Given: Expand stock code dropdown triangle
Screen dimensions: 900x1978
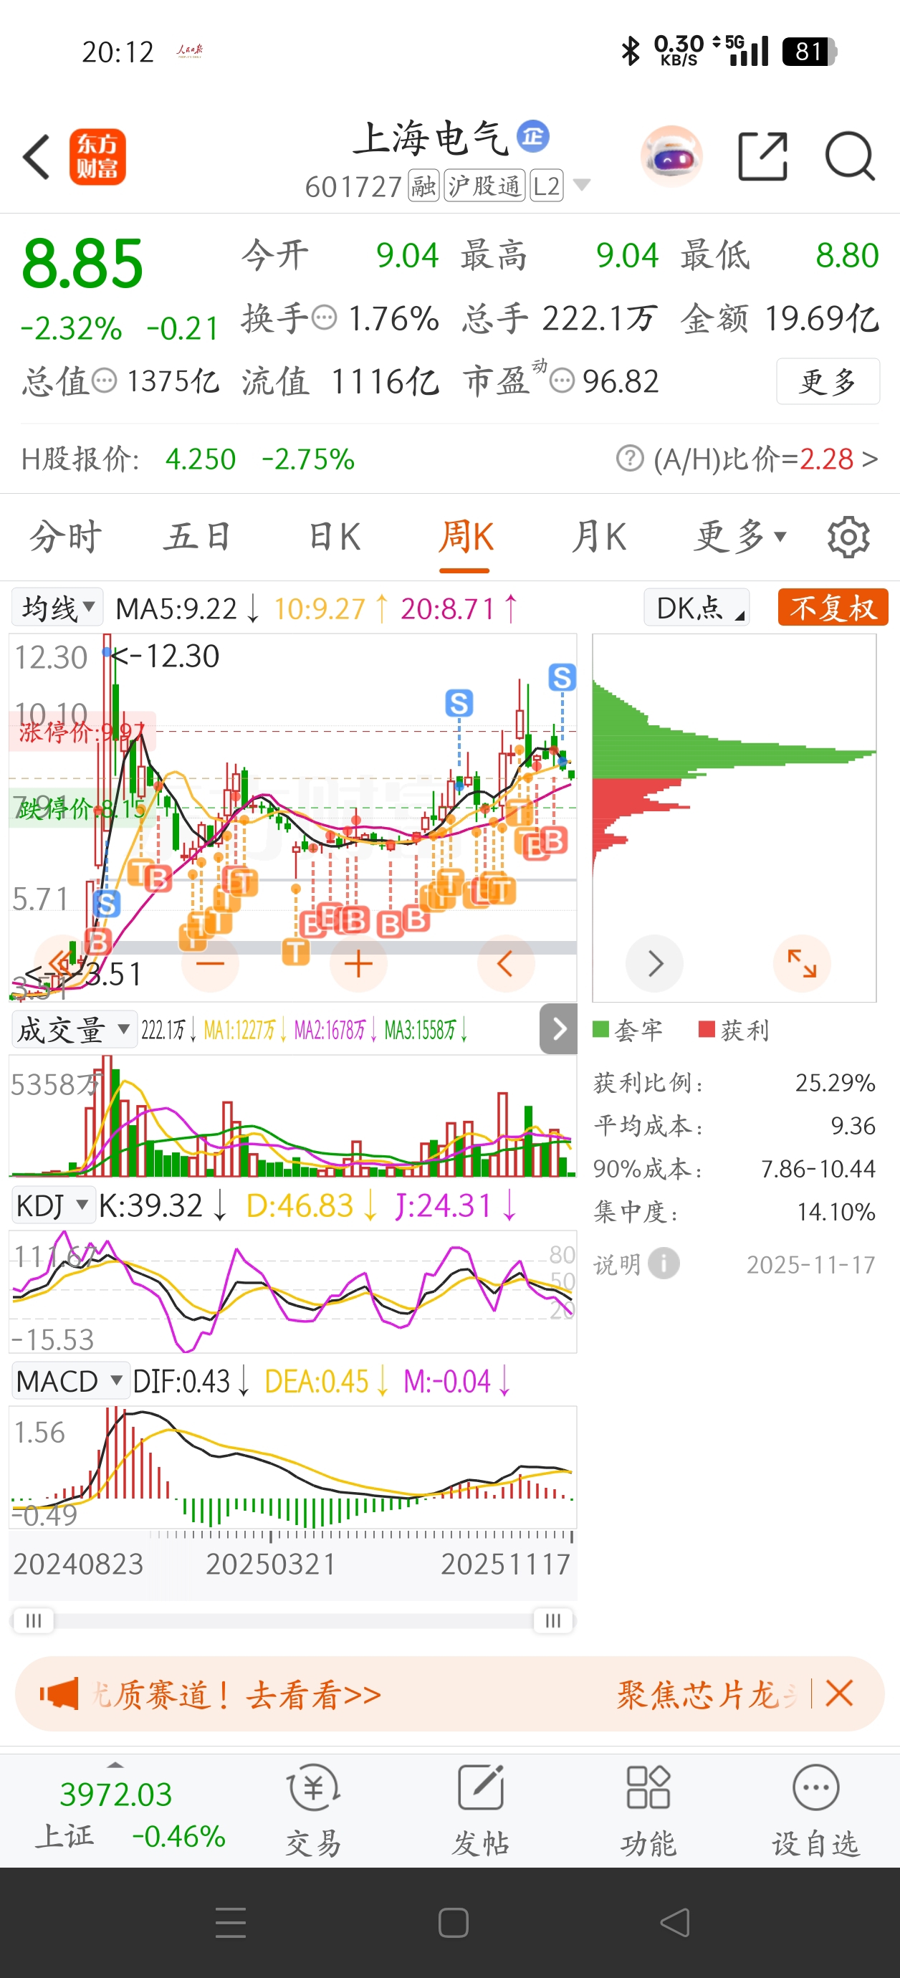Looking at the screenshot, I should coord(582,185).
